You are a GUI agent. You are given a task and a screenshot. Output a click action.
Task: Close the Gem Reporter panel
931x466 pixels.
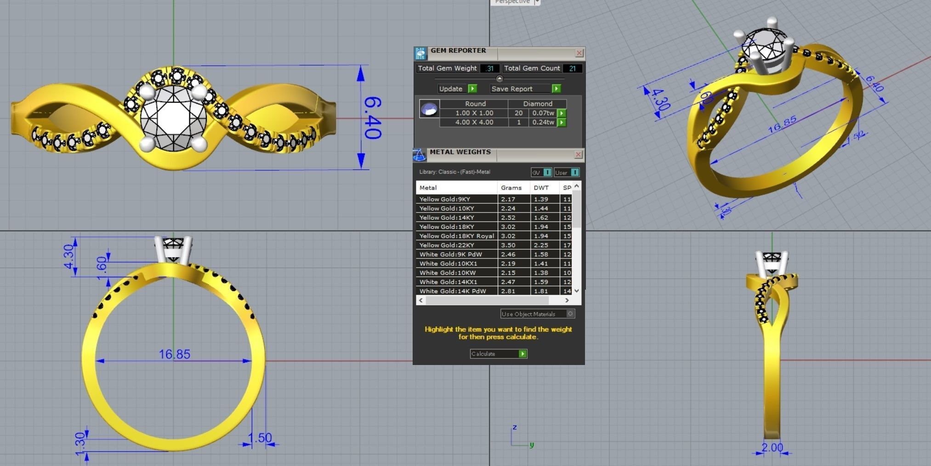[579, 53]
